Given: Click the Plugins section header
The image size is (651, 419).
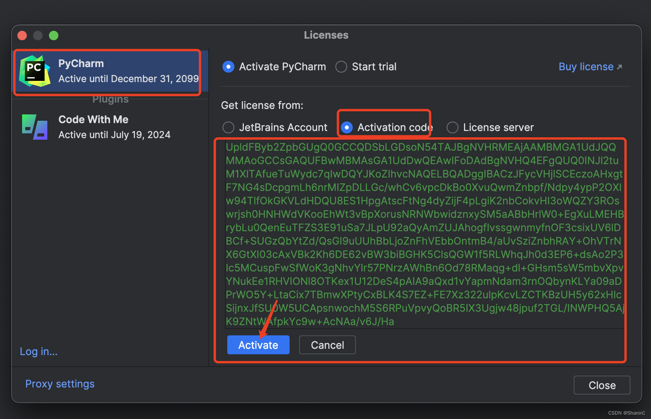Looking at the screenshot, I should pyautogui.click(x=110, y=99).
